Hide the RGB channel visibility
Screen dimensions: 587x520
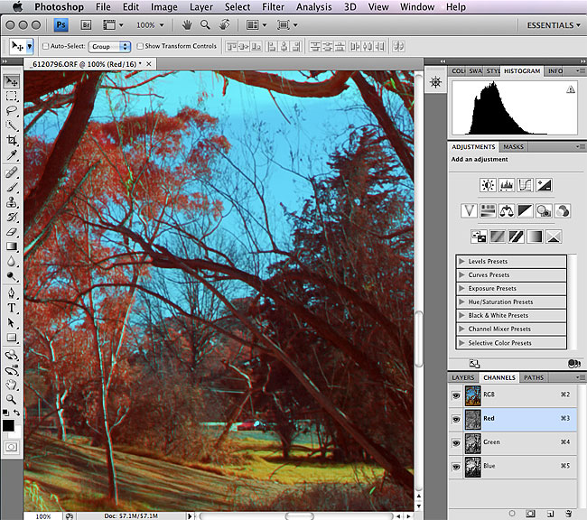[455, 395]
